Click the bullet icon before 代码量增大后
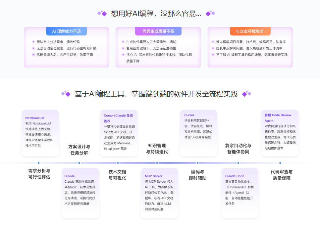The image size is (320, 229). point(33,55)
